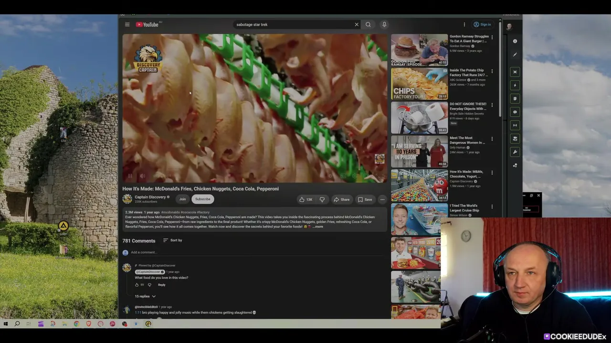The height and width of the screenshot is (343, 611).
Task: Open the menu for DO NOT IGNORE THESE video
Action: (492, 105)
